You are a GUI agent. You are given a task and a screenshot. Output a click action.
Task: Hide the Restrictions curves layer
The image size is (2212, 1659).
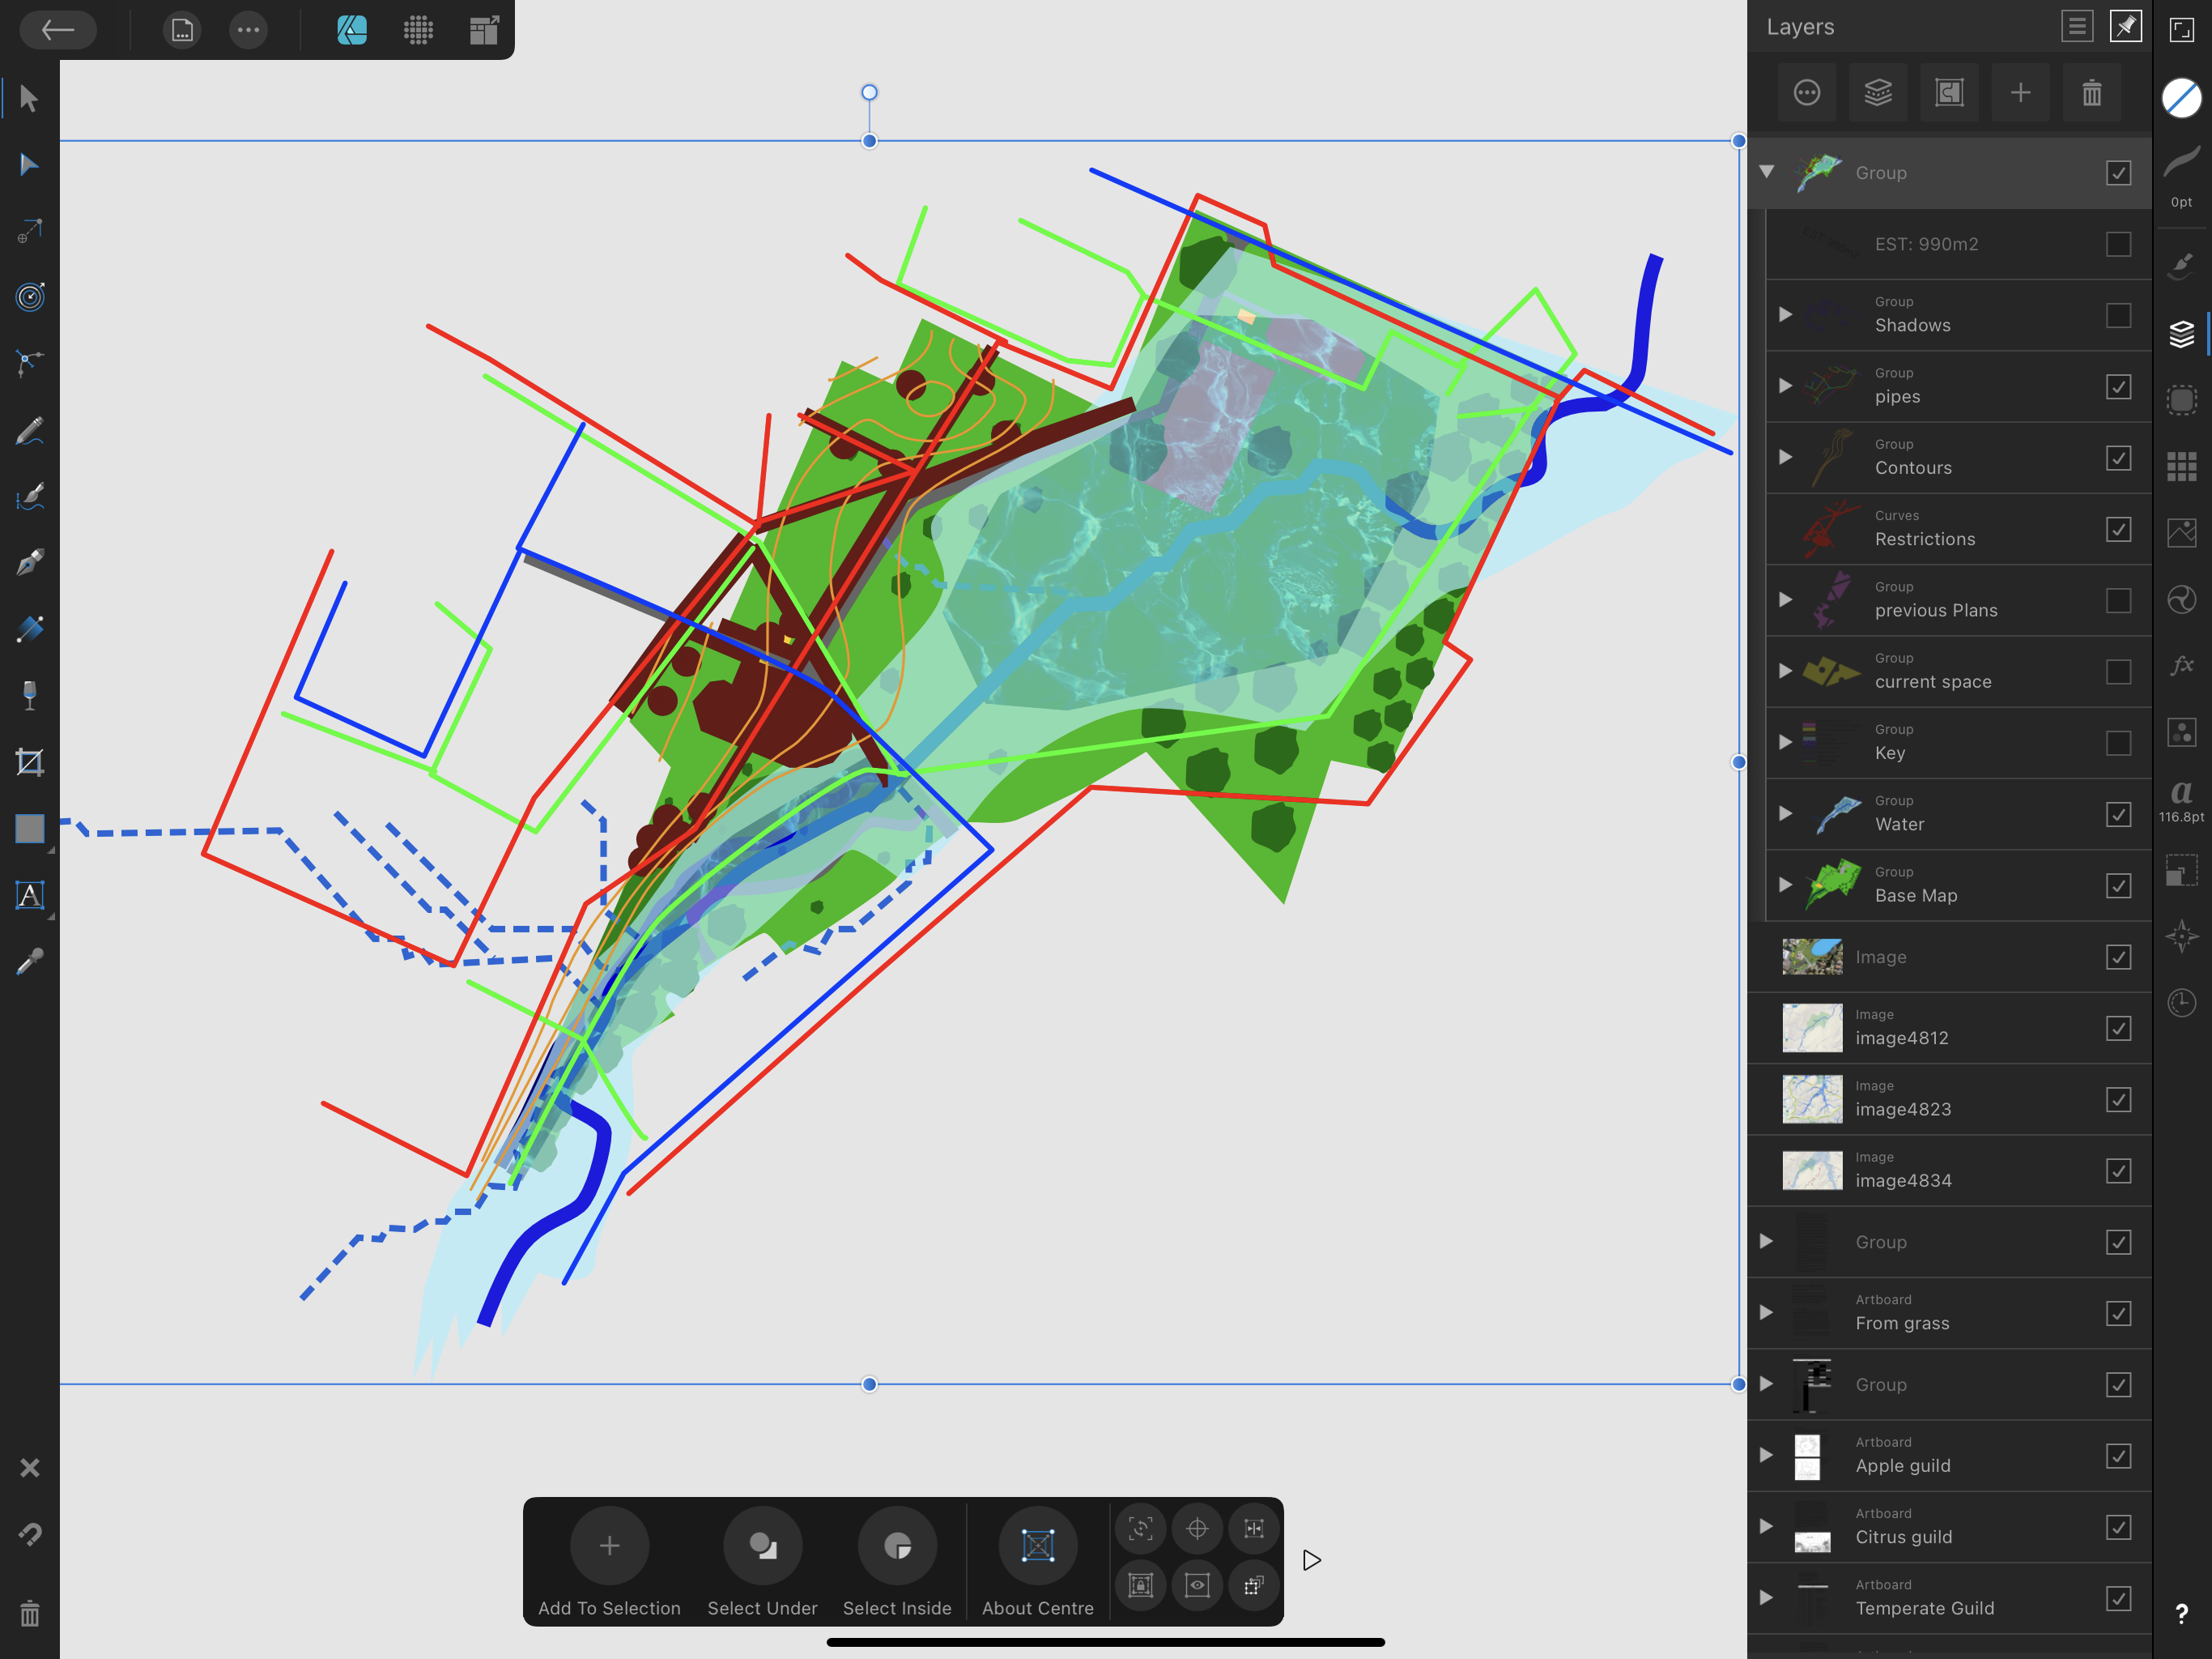tap(2118, 529)
